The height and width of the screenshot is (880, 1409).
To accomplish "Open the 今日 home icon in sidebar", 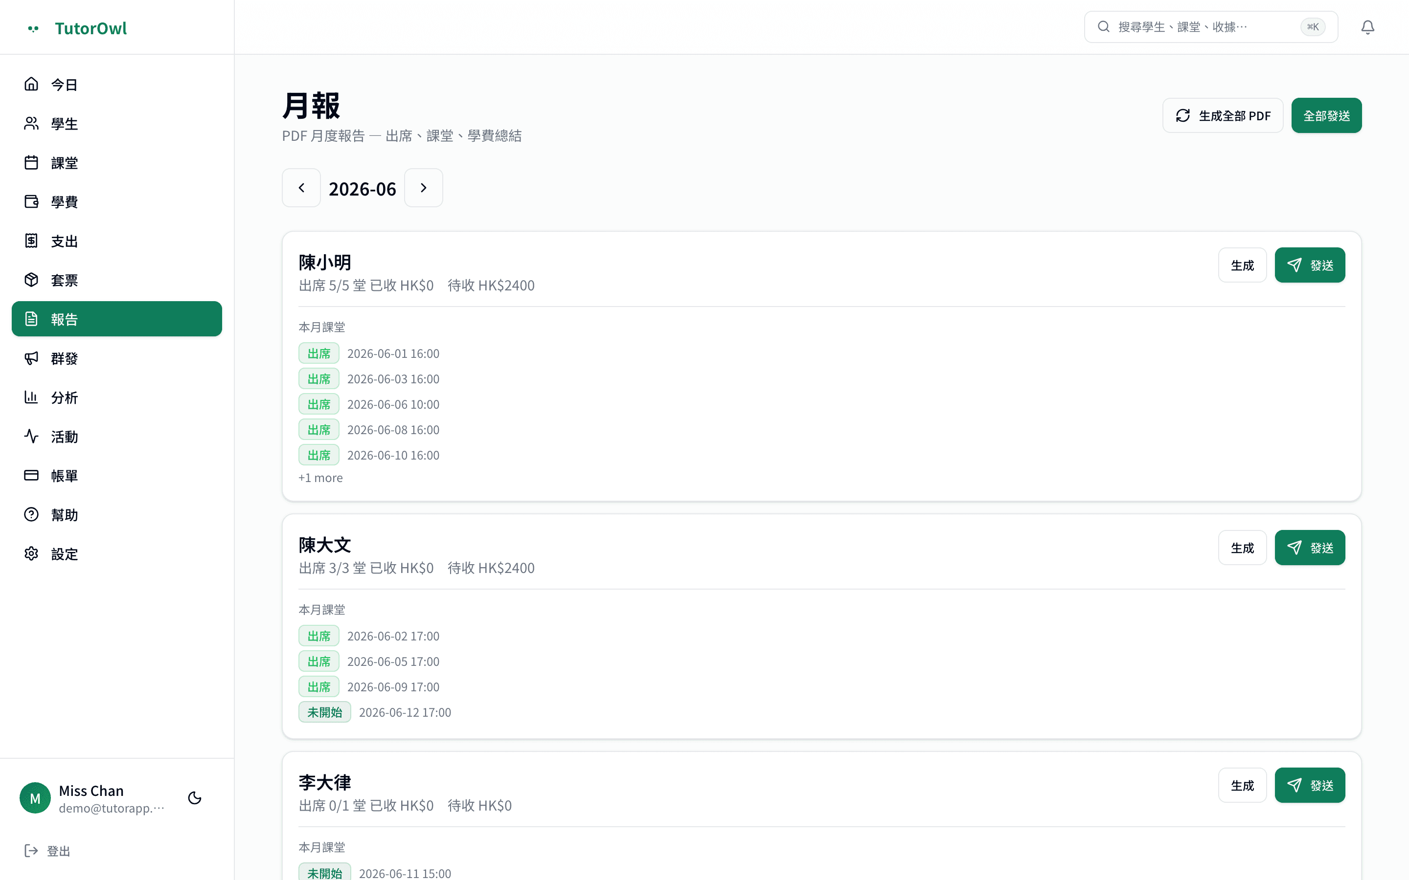I will click(x=31, y=85).
